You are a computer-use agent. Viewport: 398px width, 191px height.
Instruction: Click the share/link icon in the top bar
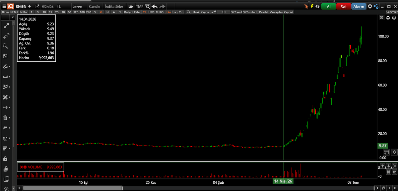376,6
